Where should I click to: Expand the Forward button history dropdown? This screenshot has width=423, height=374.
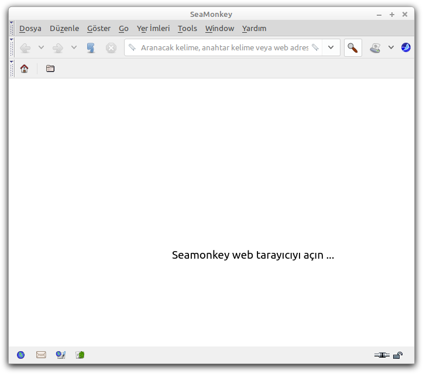74,48
